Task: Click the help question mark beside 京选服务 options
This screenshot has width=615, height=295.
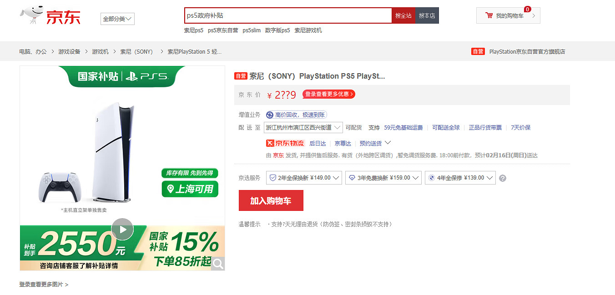Action: [x=502, y=178]
